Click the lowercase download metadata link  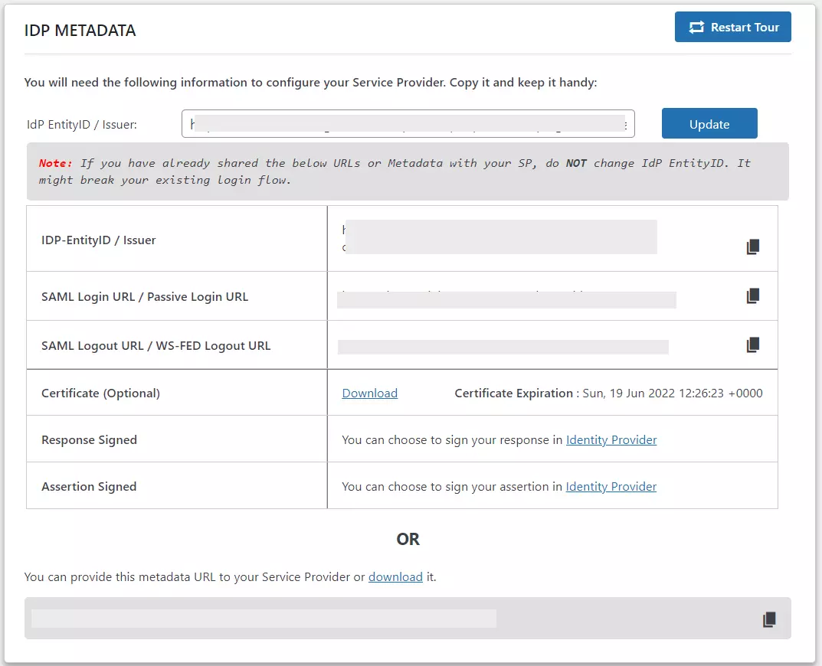tap(395, 577)
